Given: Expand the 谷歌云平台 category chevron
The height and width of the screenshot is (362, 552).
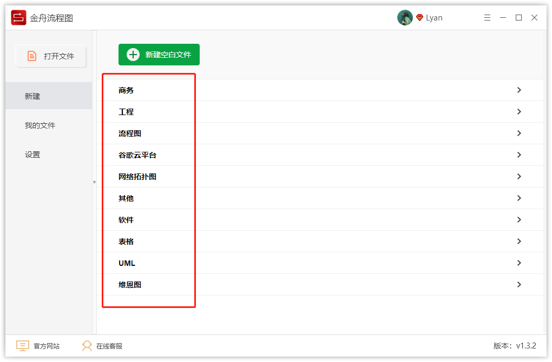Looking at the screenshot, I should (519, 155).
